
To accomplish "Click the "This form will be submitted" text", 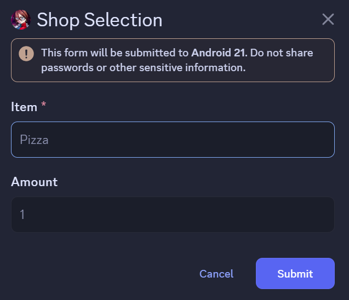I will (x=114, y=53).
